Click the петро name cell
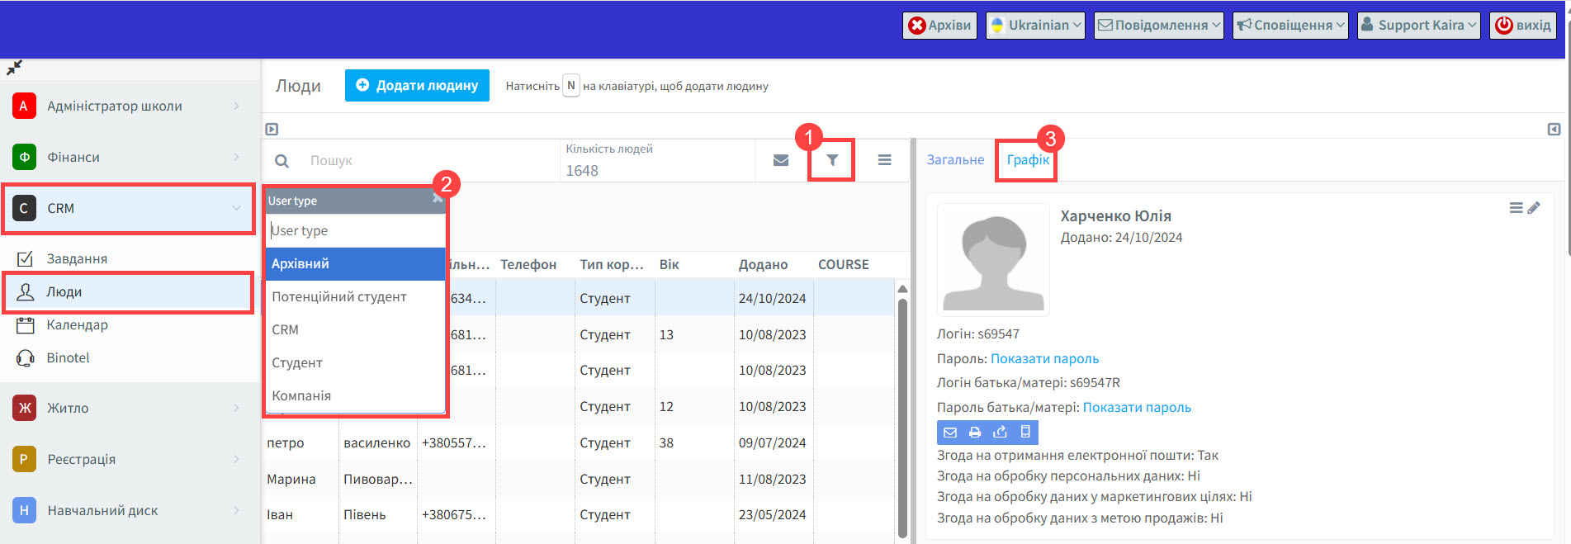 pos(286,442)
